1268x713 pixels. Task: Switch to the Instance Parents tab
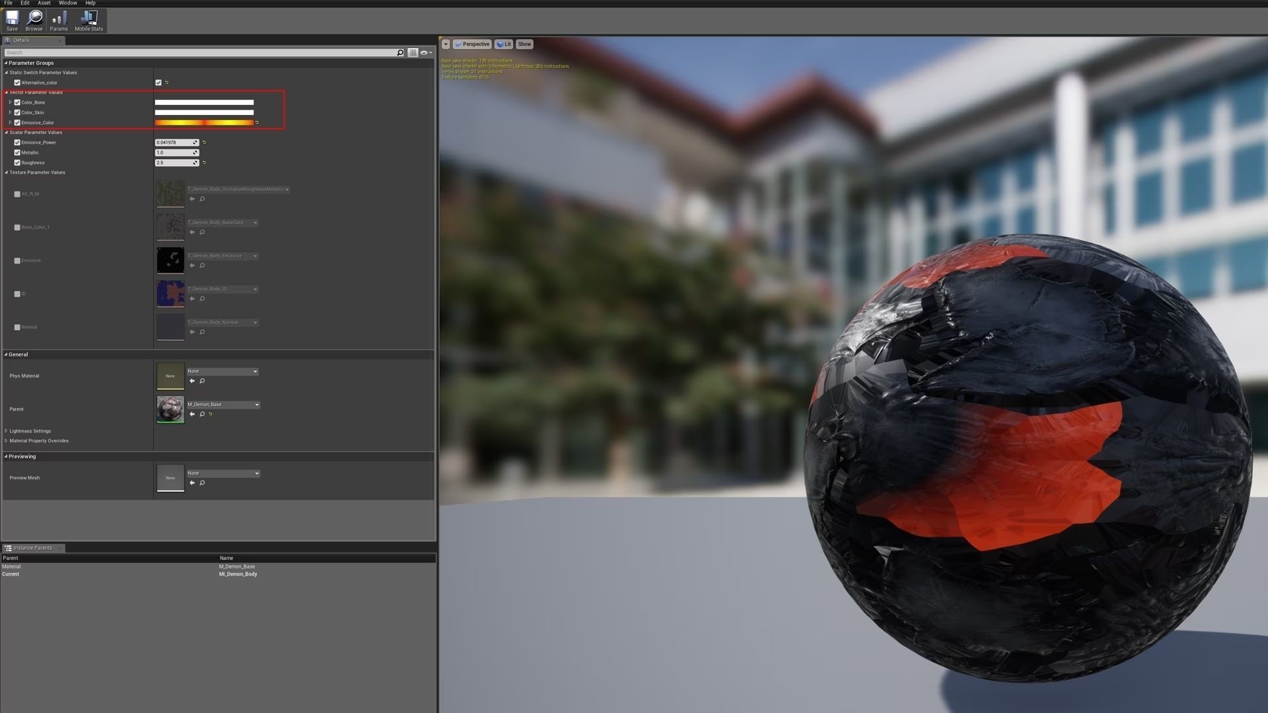(x=32, y=548)
